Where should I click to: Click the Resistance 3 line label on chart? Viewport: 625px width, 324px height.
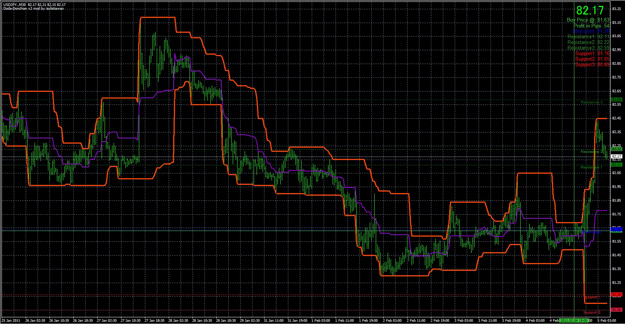(x=591, y=102)
